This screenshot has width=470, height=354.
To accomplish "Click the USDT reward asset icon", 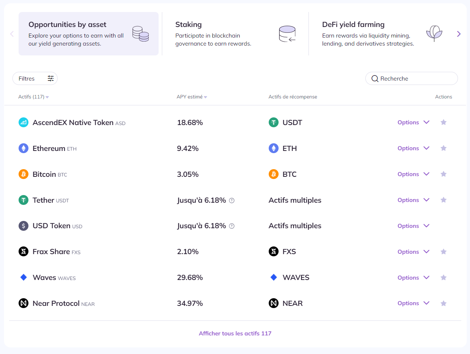I will coord(273,122).
